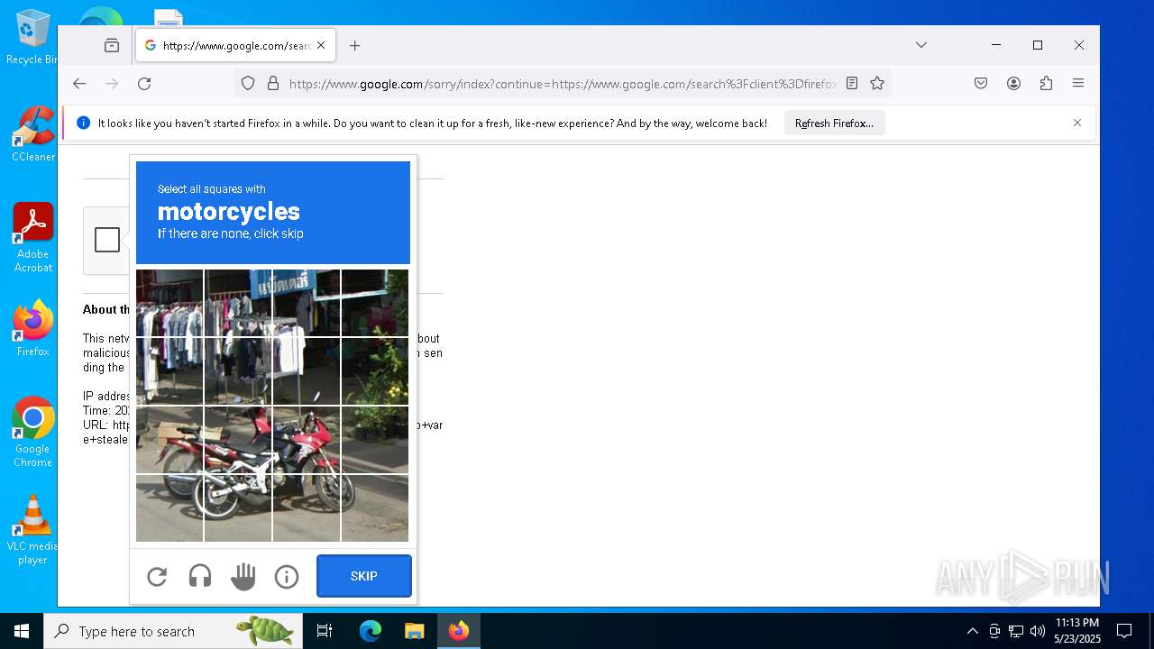The height and width of the screenshot is (649, 1154).
Task: Open the network status tray icon
Action: pyautogui.click(x=1016, y=631)
